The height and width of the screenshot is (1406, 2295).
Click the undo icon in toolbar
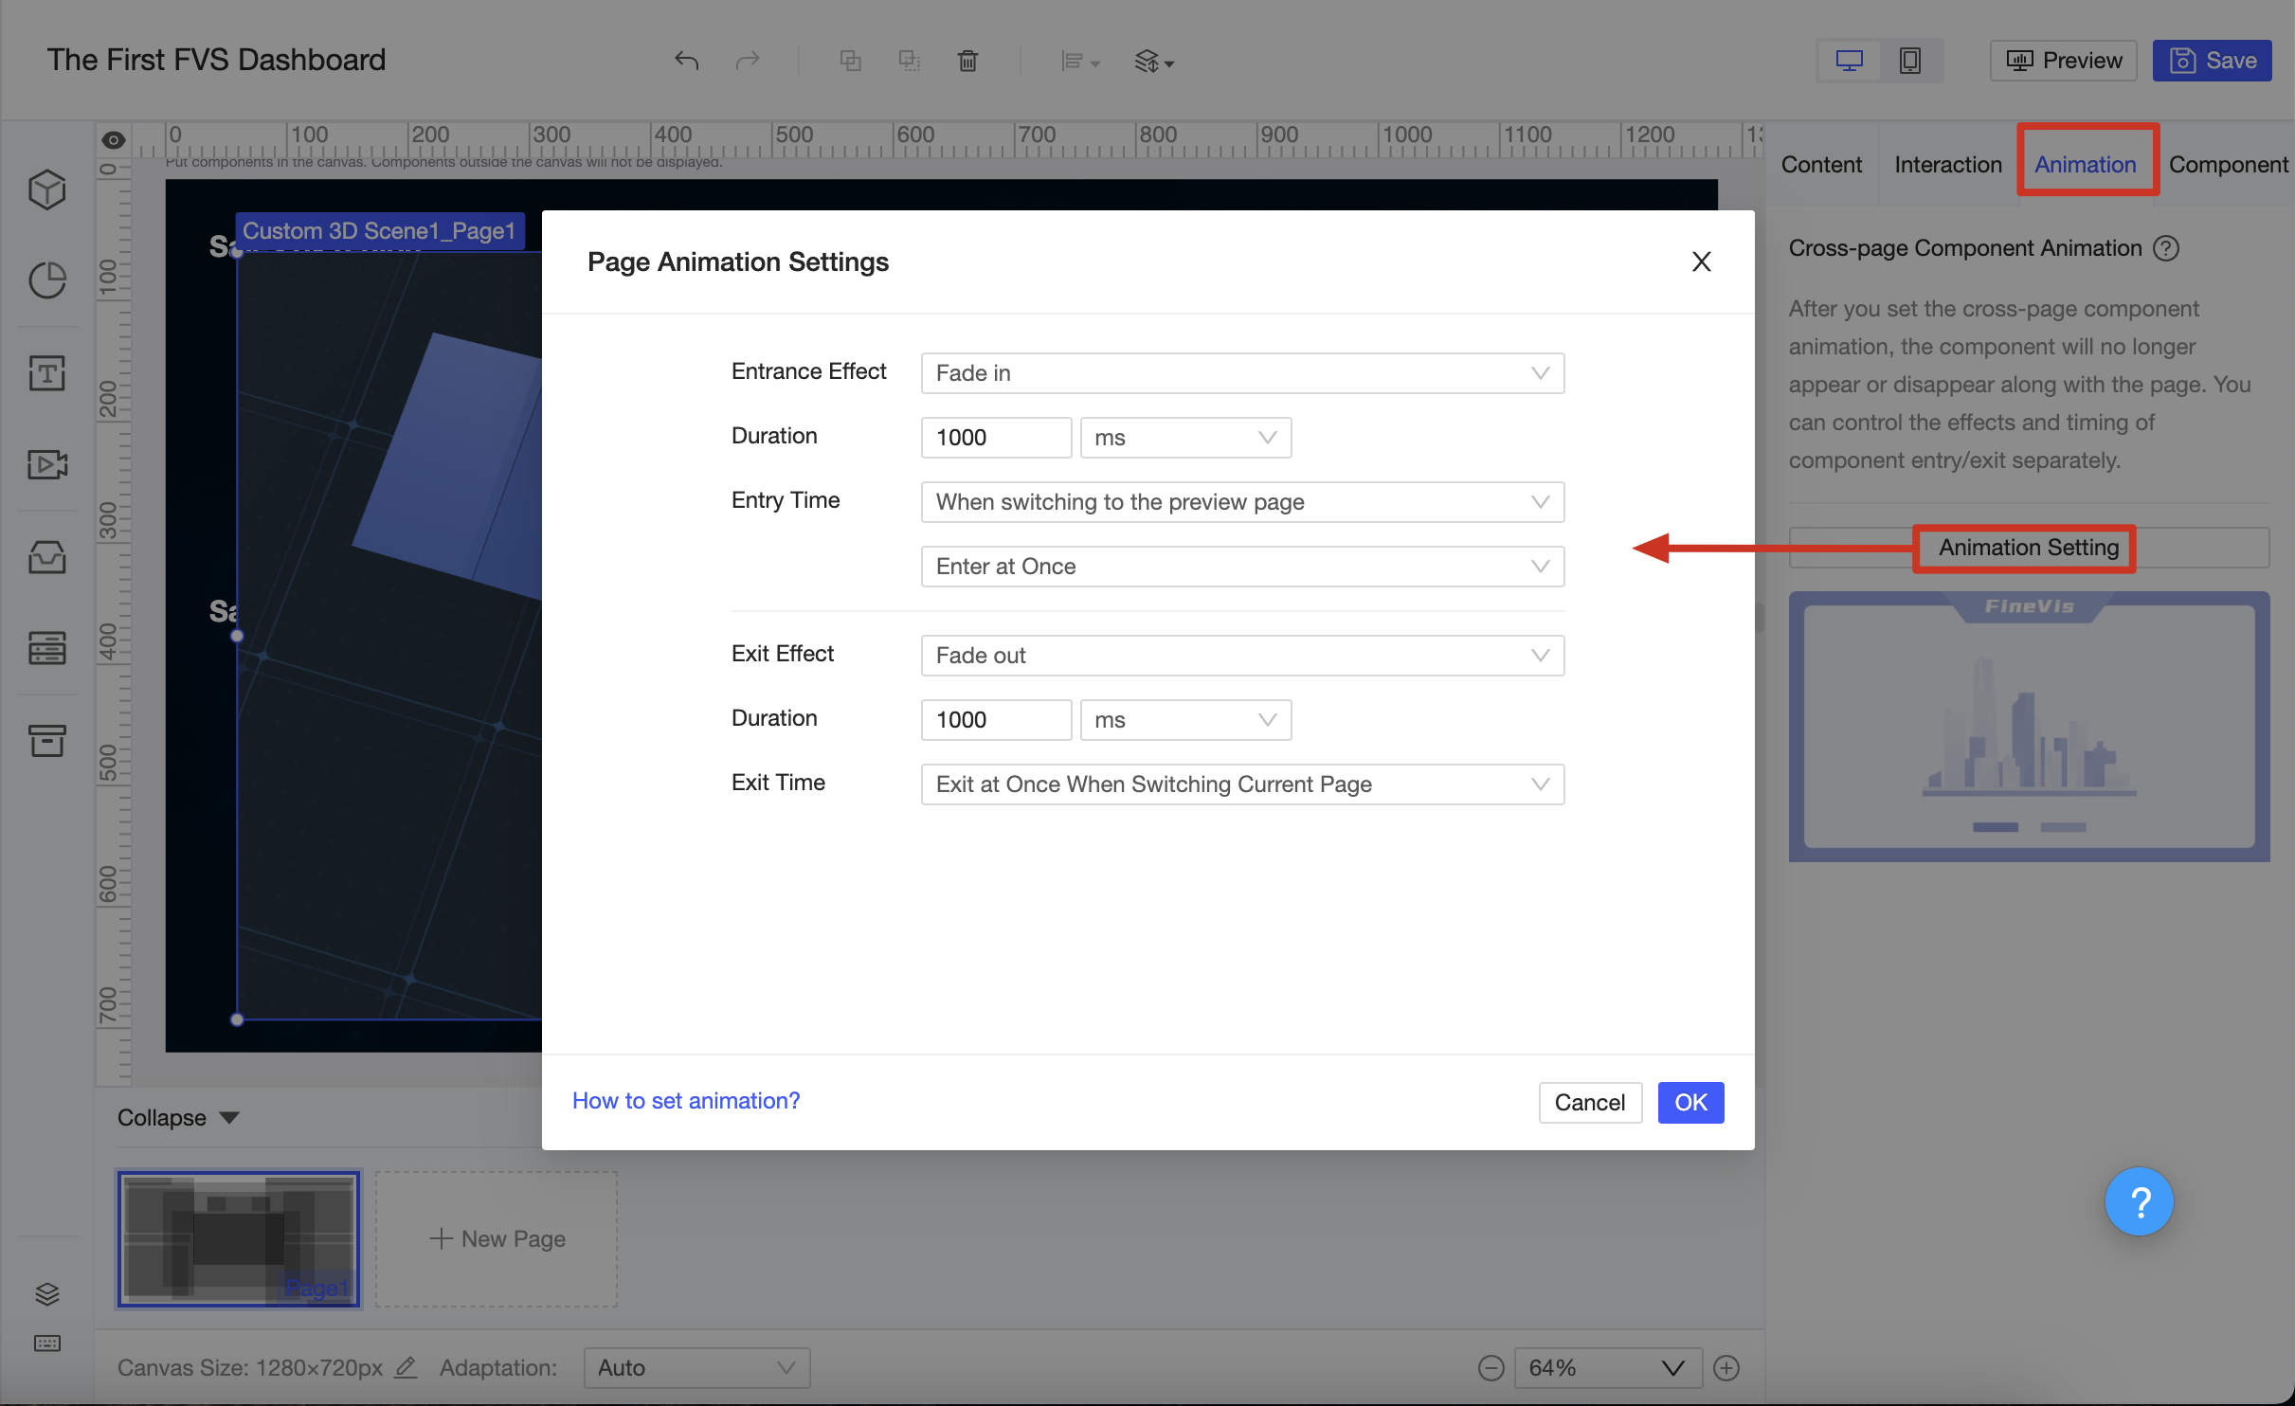click(x=687, y=60)
